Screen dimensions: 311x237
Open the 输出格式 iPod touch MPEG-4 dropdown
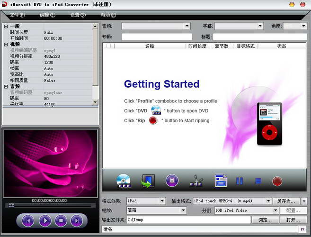[268, 201]
